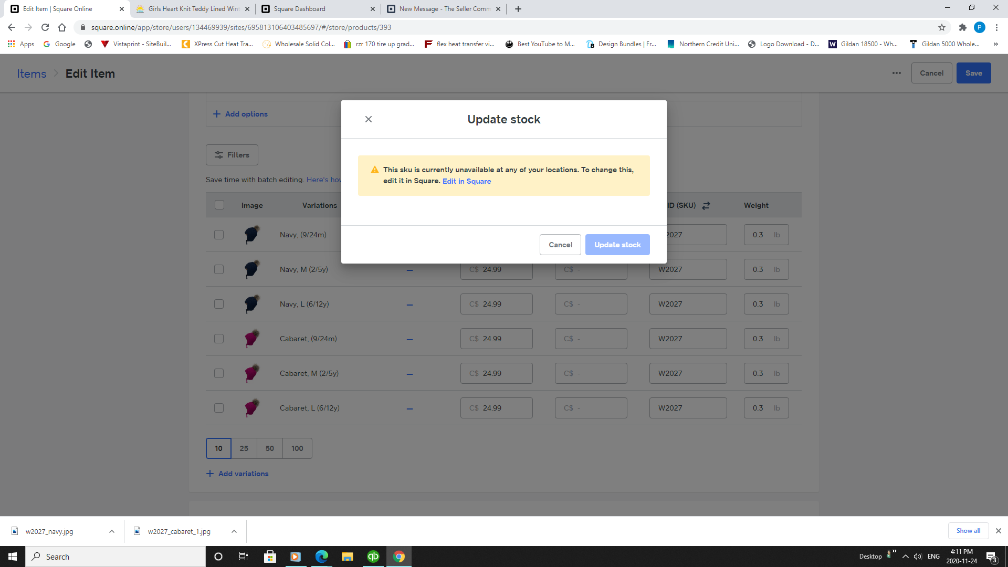The image size is (1008, 567).
Task: Toggle the select-all variations checkbox
Action: click(x=219, y=205)
